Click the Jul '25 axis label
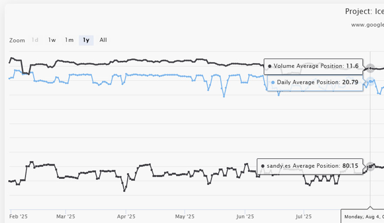 tap(304, 216)
